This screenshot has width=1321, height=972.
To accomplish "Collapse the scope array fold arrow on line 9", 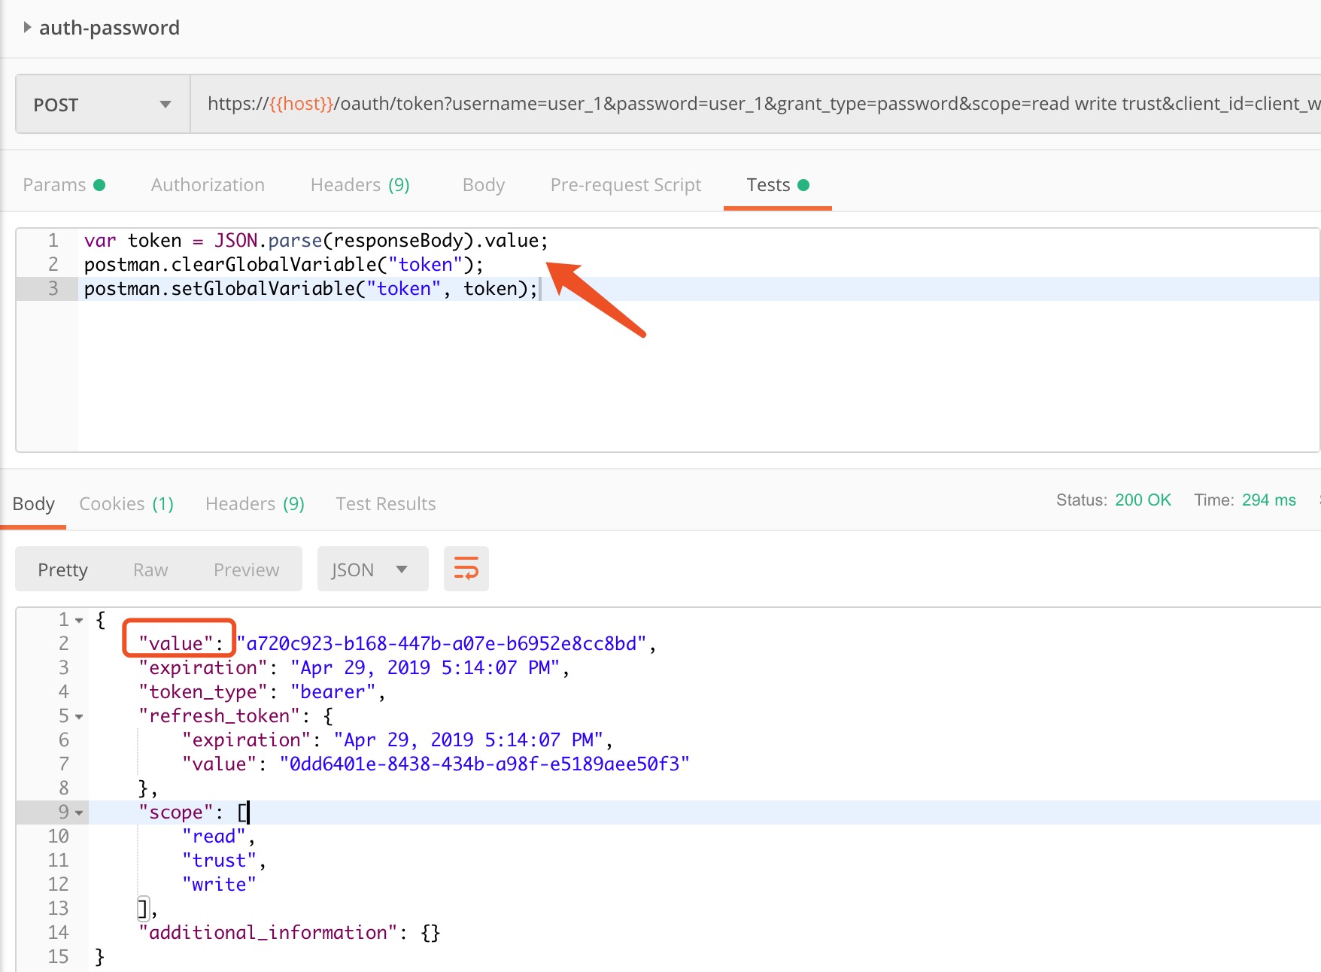I will pos(79,813).
